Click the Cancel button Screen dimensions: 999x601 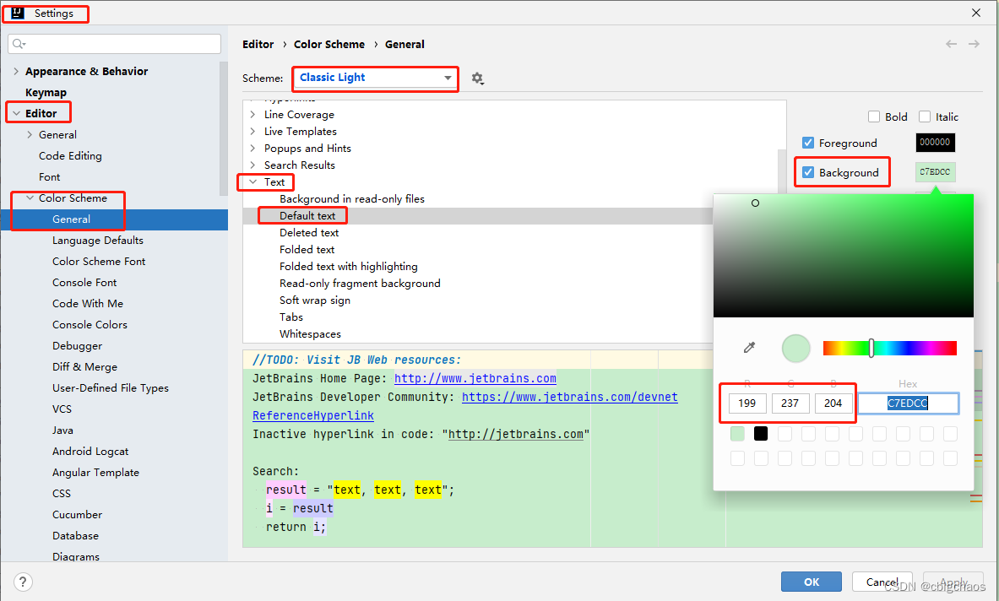pos(882,582)
